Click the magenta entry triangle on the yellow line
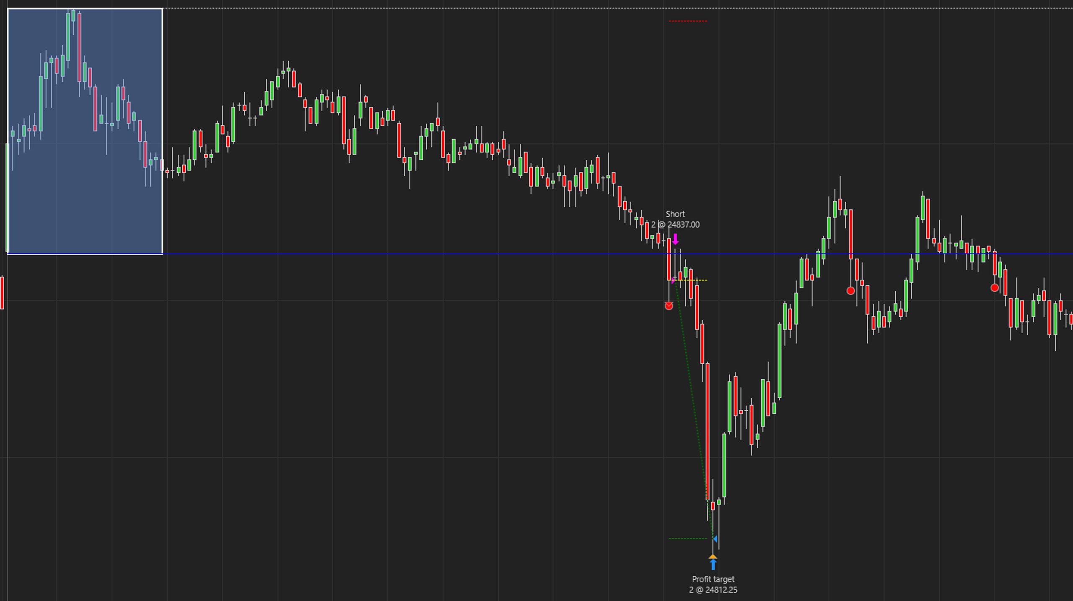 [674, 280]
